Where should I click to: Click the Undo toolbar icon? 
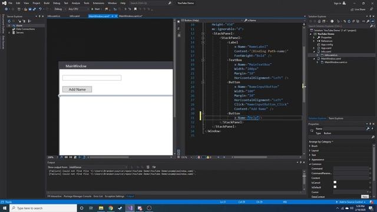(x=40, y=9)
